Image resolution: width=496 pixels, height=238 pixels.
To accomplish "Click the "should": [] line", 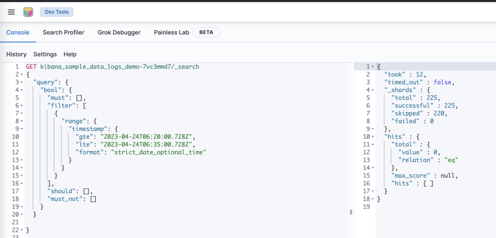I will coord(70,191).
